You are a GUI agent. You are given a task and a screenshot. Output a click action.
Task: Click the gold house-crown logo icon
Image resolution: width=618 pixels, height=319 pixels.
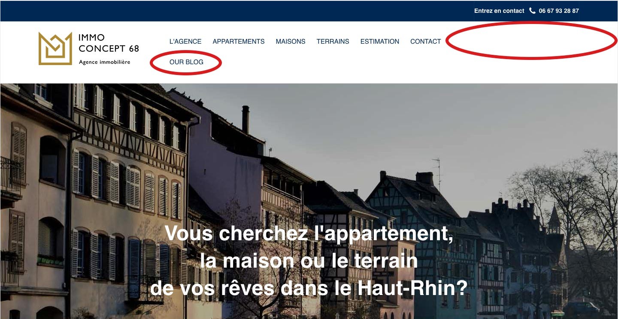click(x=55, y=48)
